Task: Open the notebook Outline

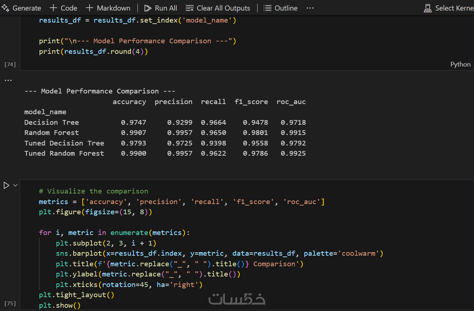Action: [280, 8]
